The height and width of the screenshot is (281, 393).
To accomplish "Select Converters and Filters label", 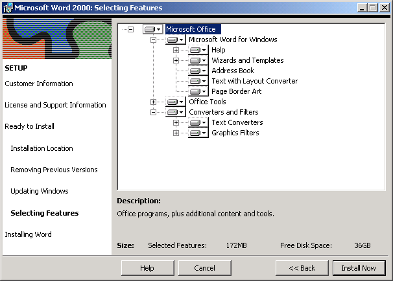I will point(224,113).
